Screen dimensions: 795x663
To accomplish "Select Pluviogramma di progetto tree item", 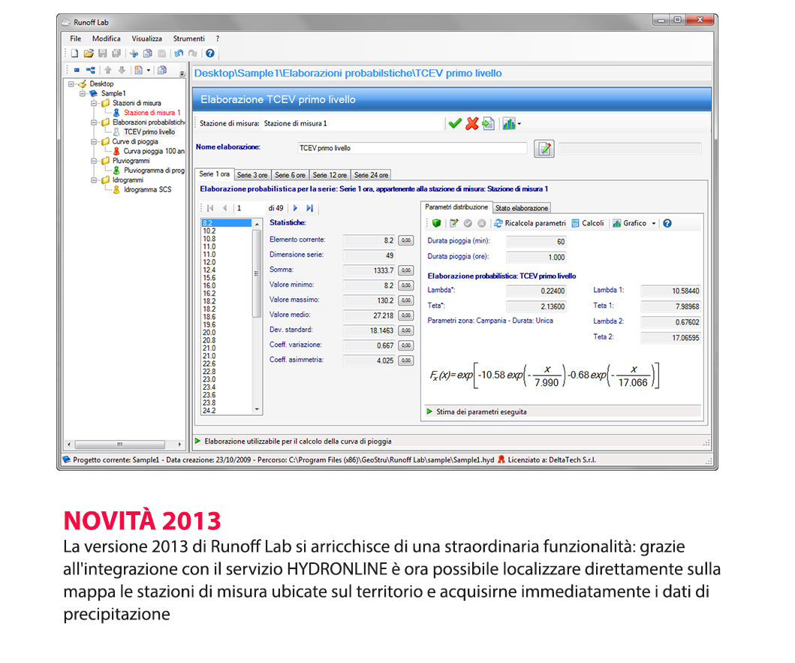I will pyautogui.click(x=154, y=170).
